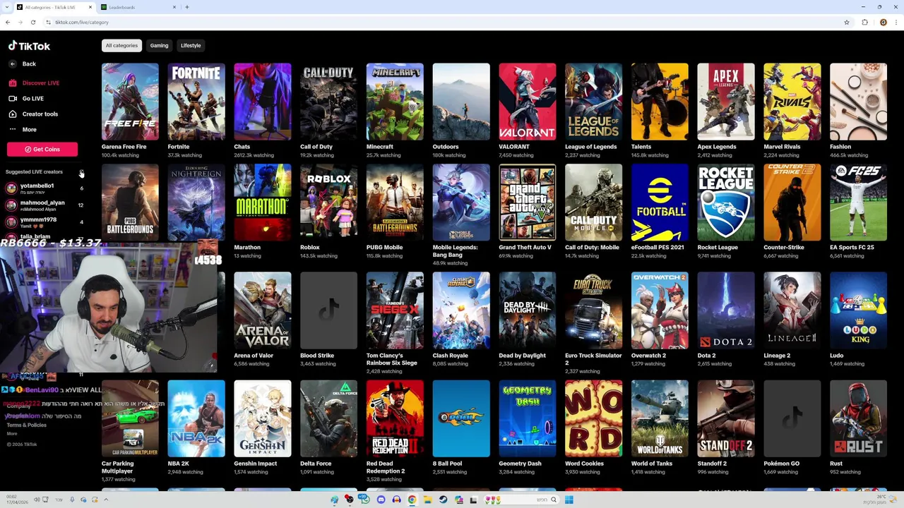The width and height of the screenshot is (904, 508).
Task: Open the Red Dead Redemption 2 category
Action: point(395,419)
